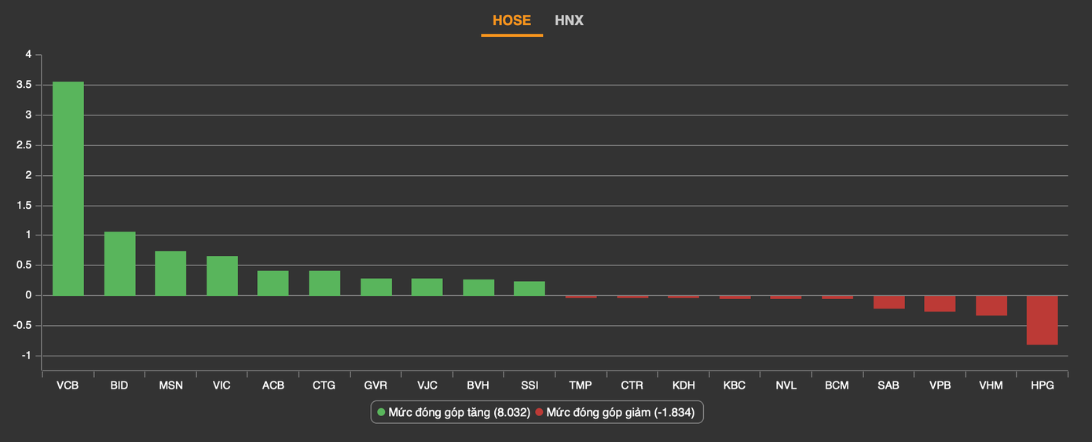Click the green VIC bar
Image resolution: width=1092 pixels, height=442 pixels.
point(222,276)
